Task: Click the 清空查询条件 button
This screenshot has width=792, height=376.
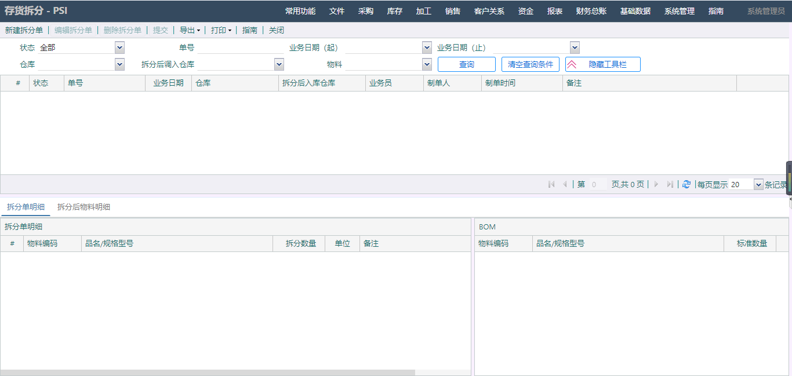Action: [531, 64]
